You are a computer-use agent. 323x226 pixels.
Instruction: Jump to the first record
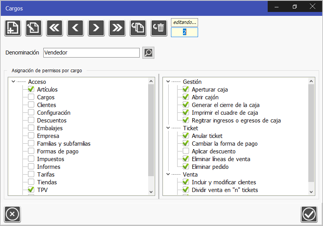(54, 28)
